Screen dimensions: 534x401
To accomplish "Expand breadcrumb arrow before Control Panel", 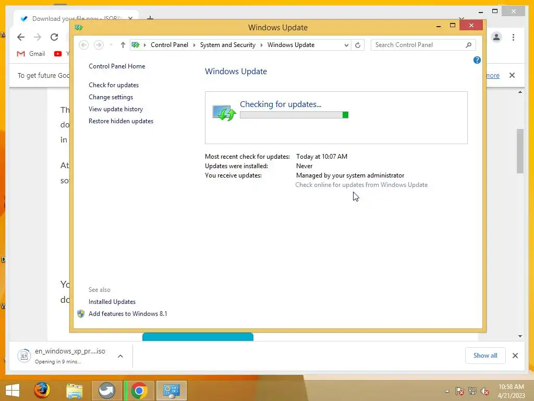I will pyautogui.click(x=145, y=45).
